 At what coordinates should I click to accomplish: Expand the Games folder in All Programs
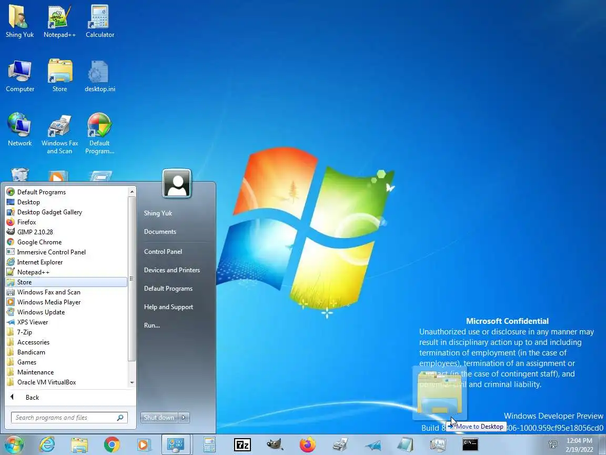66,362
